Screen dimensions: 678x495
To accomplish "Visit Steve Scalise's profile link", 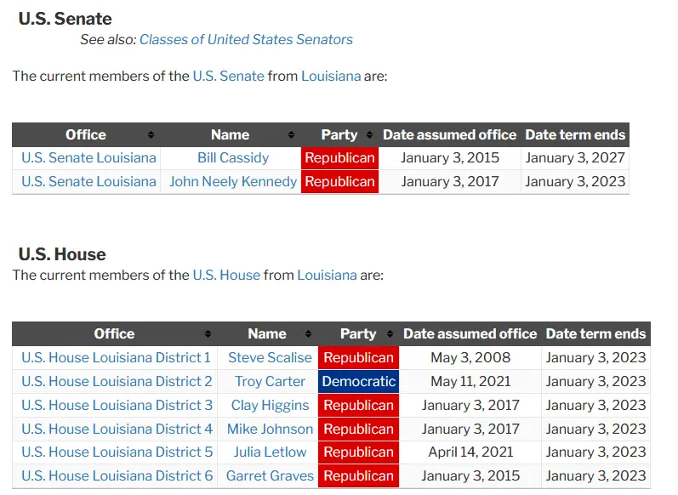I will tap(270, 357).
